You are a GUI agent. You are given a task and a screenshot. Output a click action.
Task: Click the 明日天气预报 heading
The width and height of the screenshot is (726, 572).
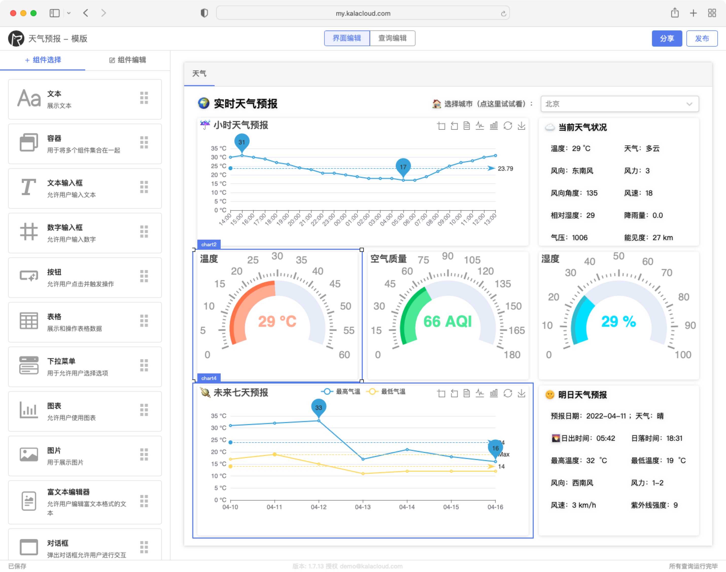point(582,395)
